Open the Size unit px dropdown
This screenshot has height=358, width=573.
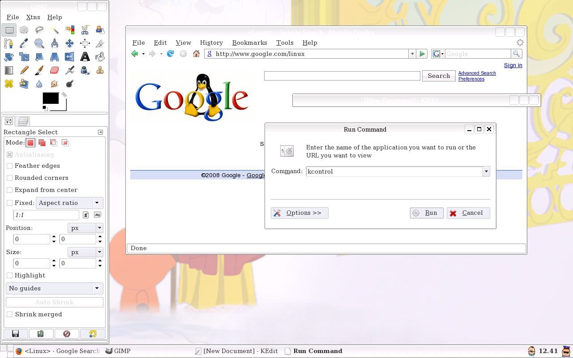85,252
